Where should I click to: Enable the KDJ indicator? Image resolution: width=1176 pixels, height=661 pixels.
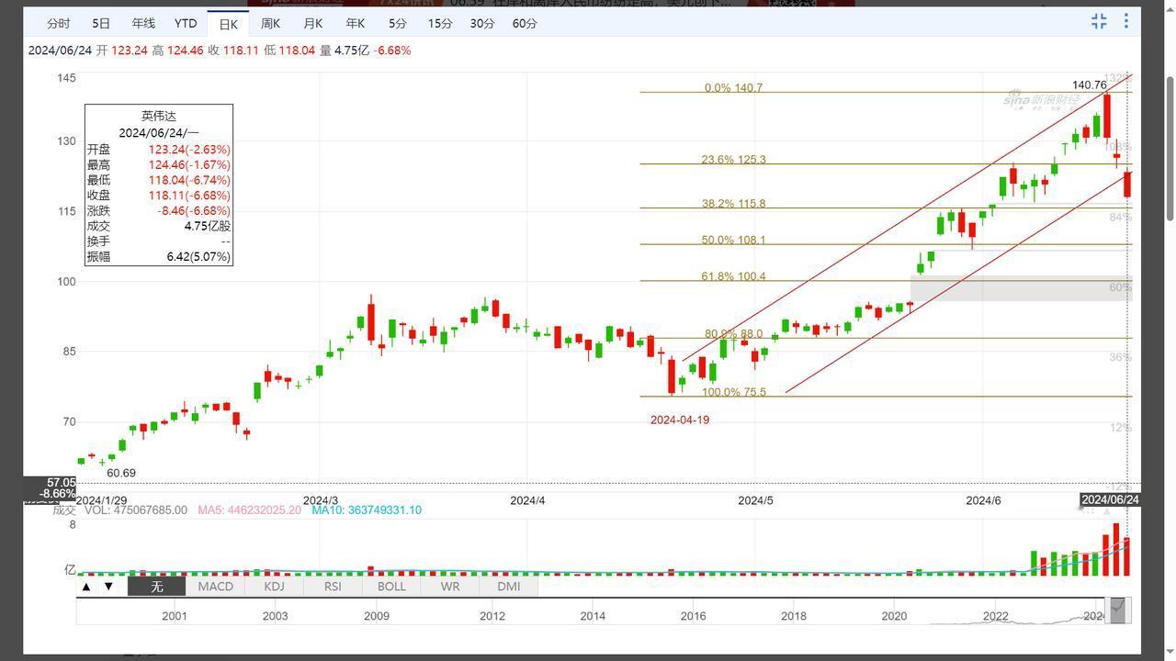[x=274, y=586]
